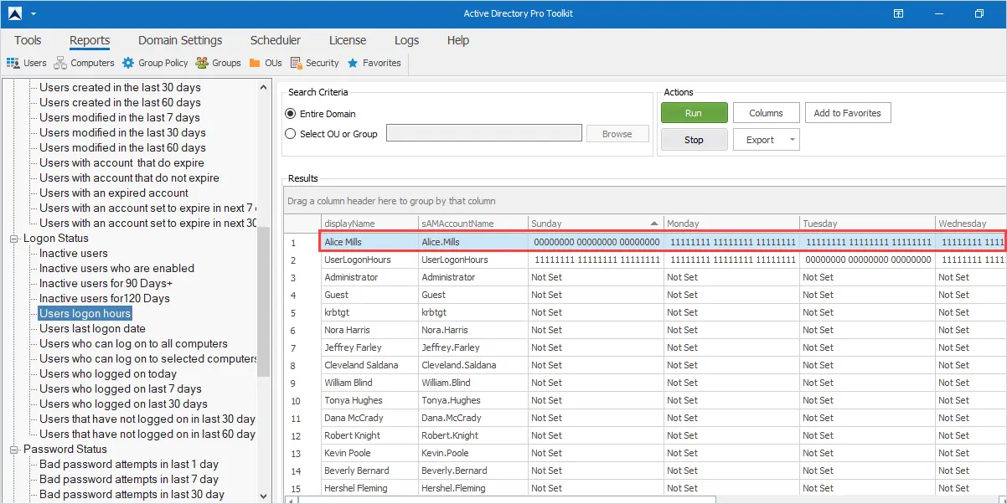
Task: Select Users logon hours report
Action: [x=85, y=314]
